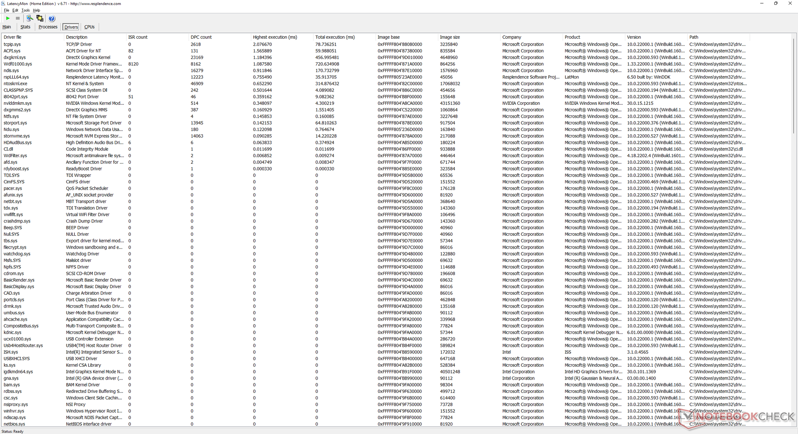Click the yellow overlapping squares copy icon
The image size is (798, 434).
[40, 18]
